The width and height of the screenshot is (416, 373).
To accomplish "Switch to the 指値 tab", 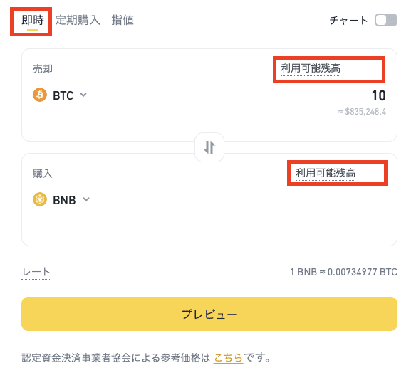I will [123, 21].
